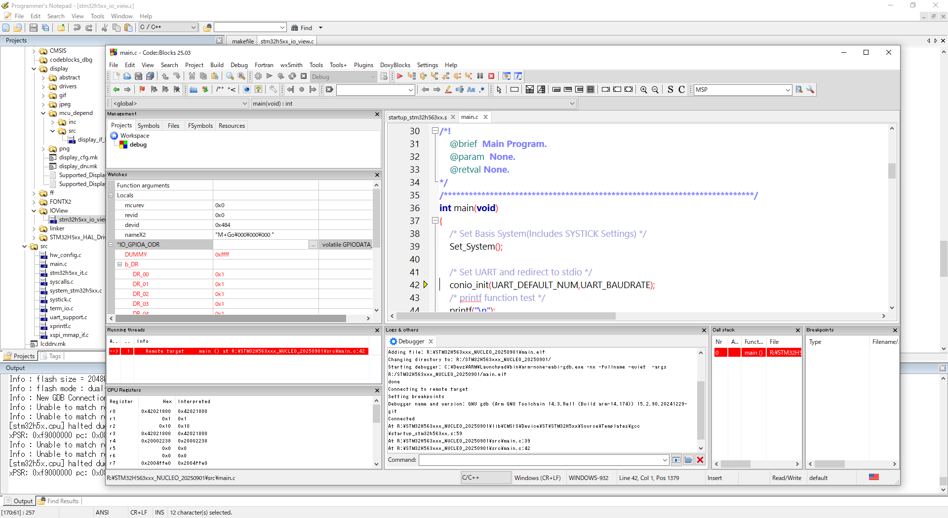Click the Break debugger pause icon
The image size is (948, 518).
pyautogui.click(x=480, y=76)
